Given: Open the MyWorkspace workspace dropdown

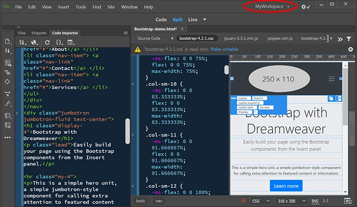Looking at the screenshot, I should click(272, 7).
